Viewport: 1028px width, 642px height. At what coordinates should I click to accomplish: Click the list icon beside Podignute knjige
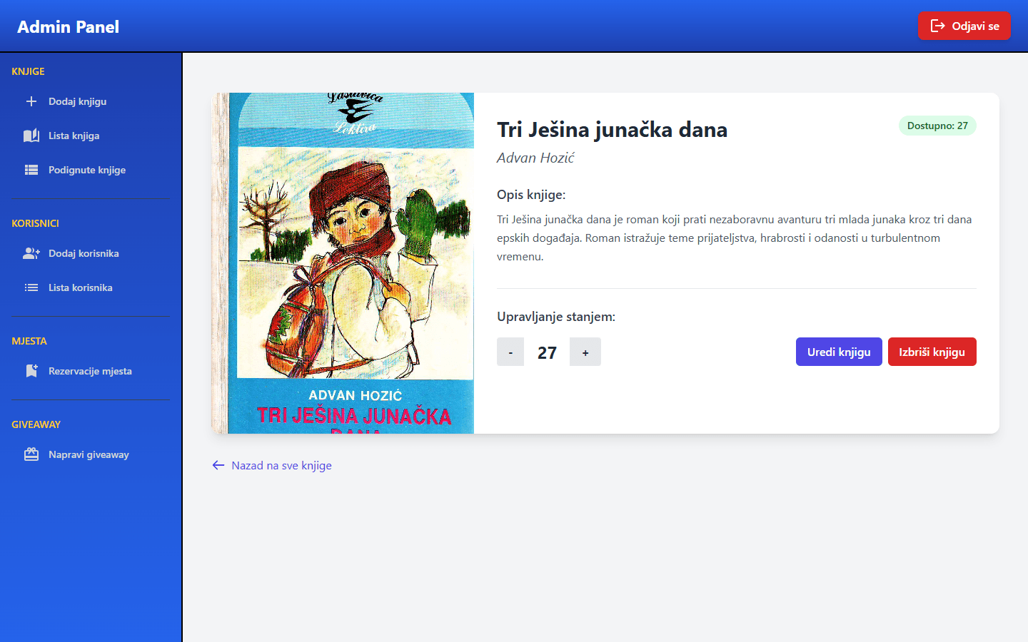tap(31, 170)
